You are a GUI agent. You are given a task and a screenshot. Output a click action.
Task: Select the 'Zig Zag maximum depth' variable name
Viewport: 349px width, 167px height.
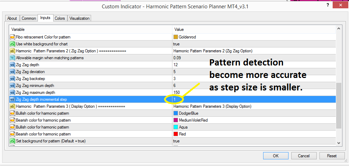tap(35, 93)
